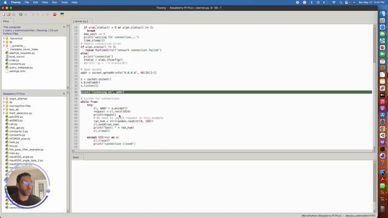Select imu.py on the Pico

pyautogui.click(x=13, y=146)
